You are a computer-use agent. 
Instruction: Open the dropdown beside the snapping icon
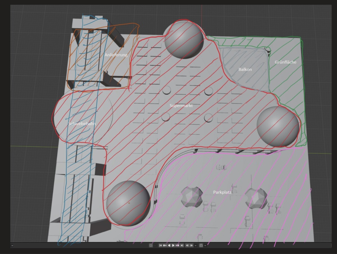205,245
